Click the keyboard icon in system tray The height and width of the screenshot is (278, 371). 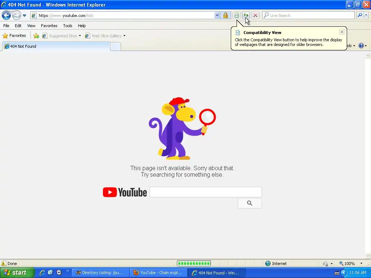[x=337, y=273]
